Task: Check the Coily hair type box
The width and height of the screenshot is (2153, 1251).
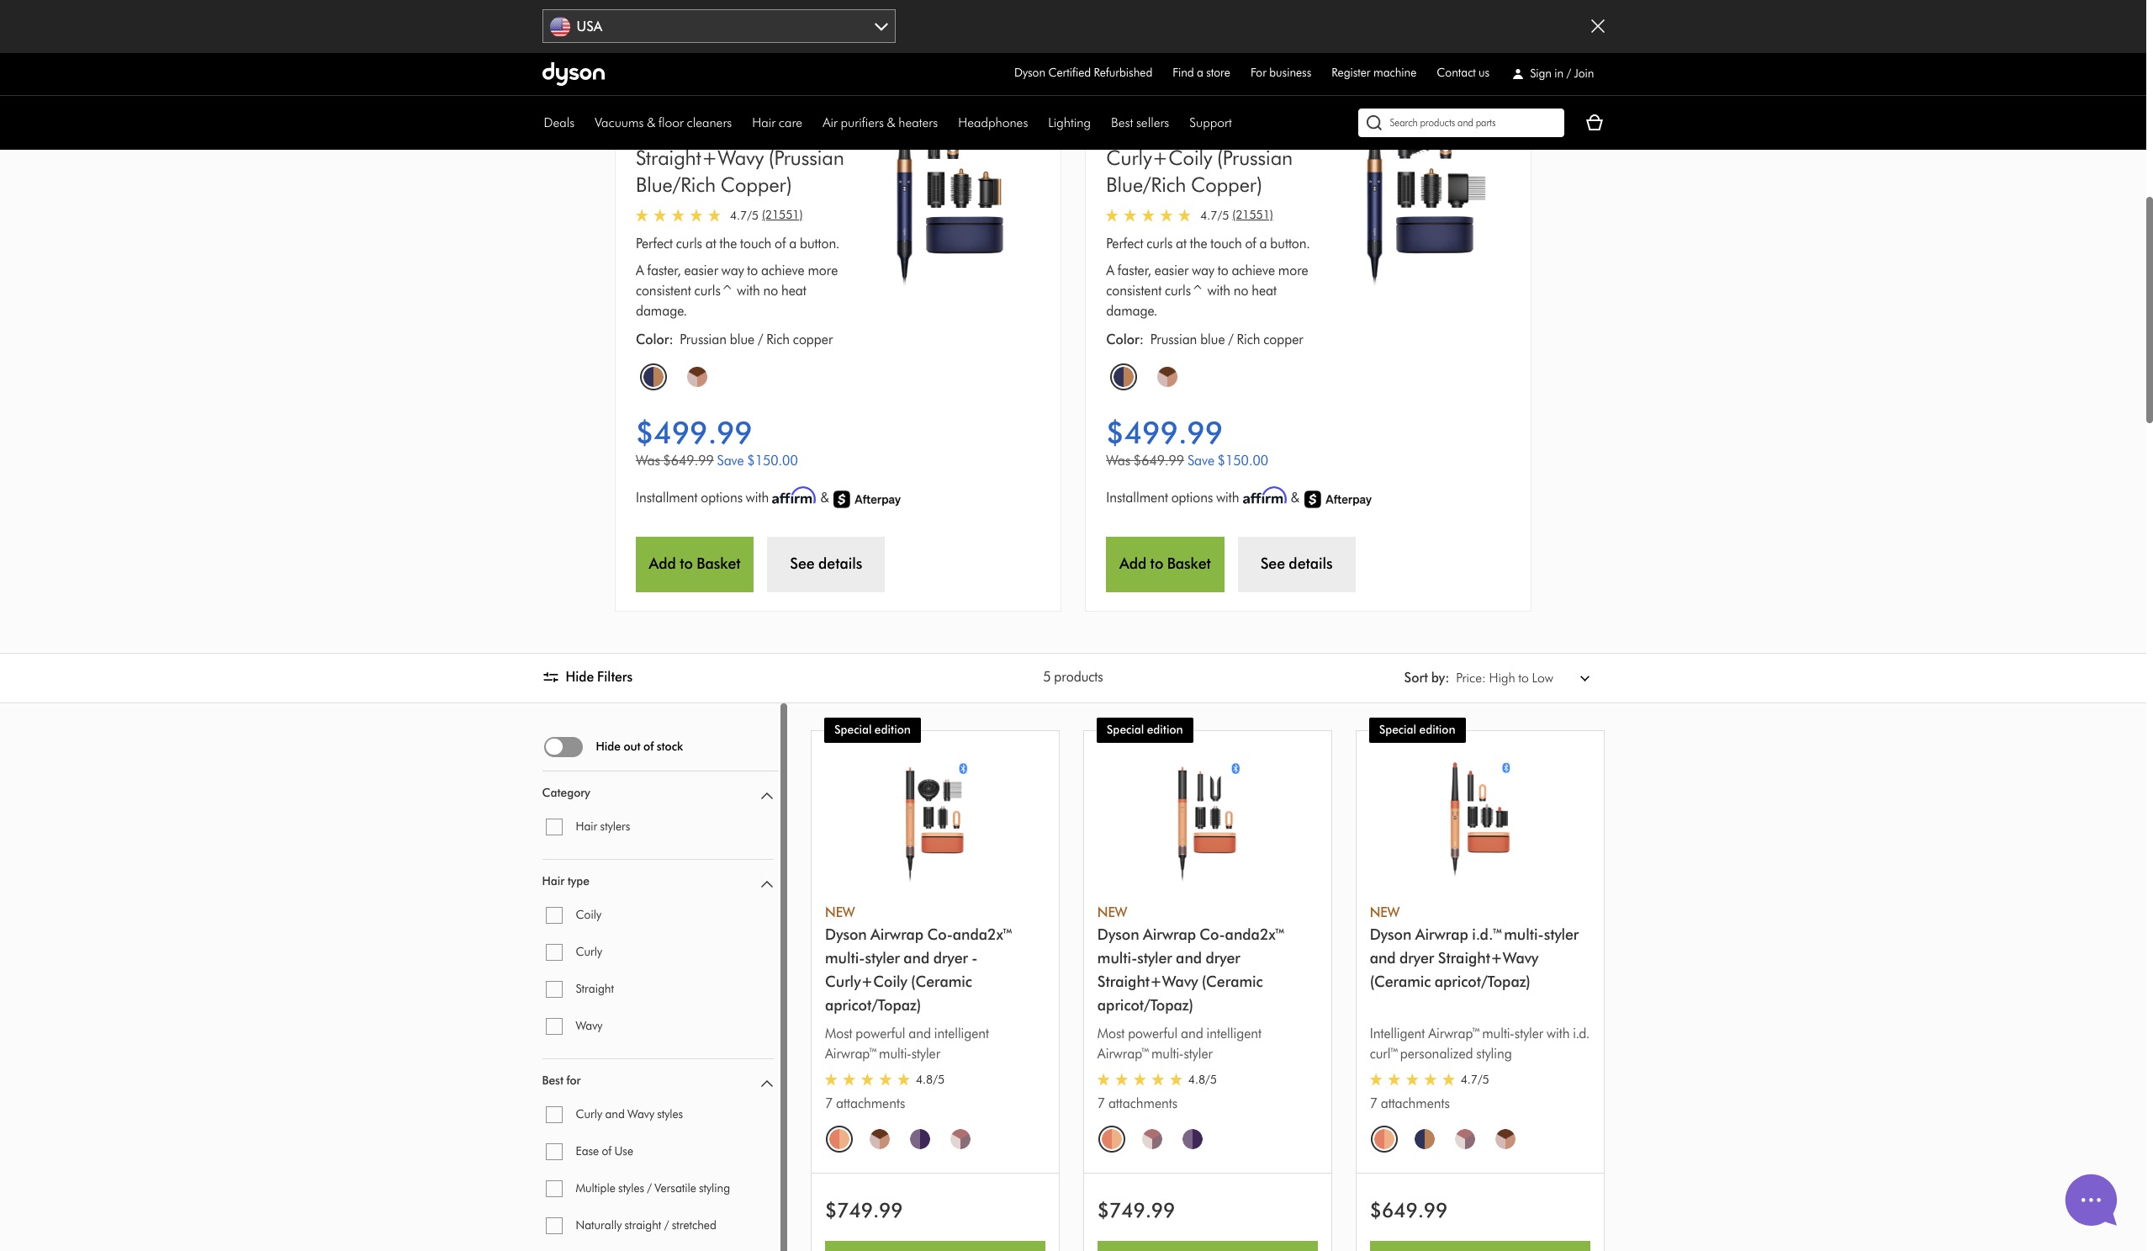Action: click(x=554, y=915)
